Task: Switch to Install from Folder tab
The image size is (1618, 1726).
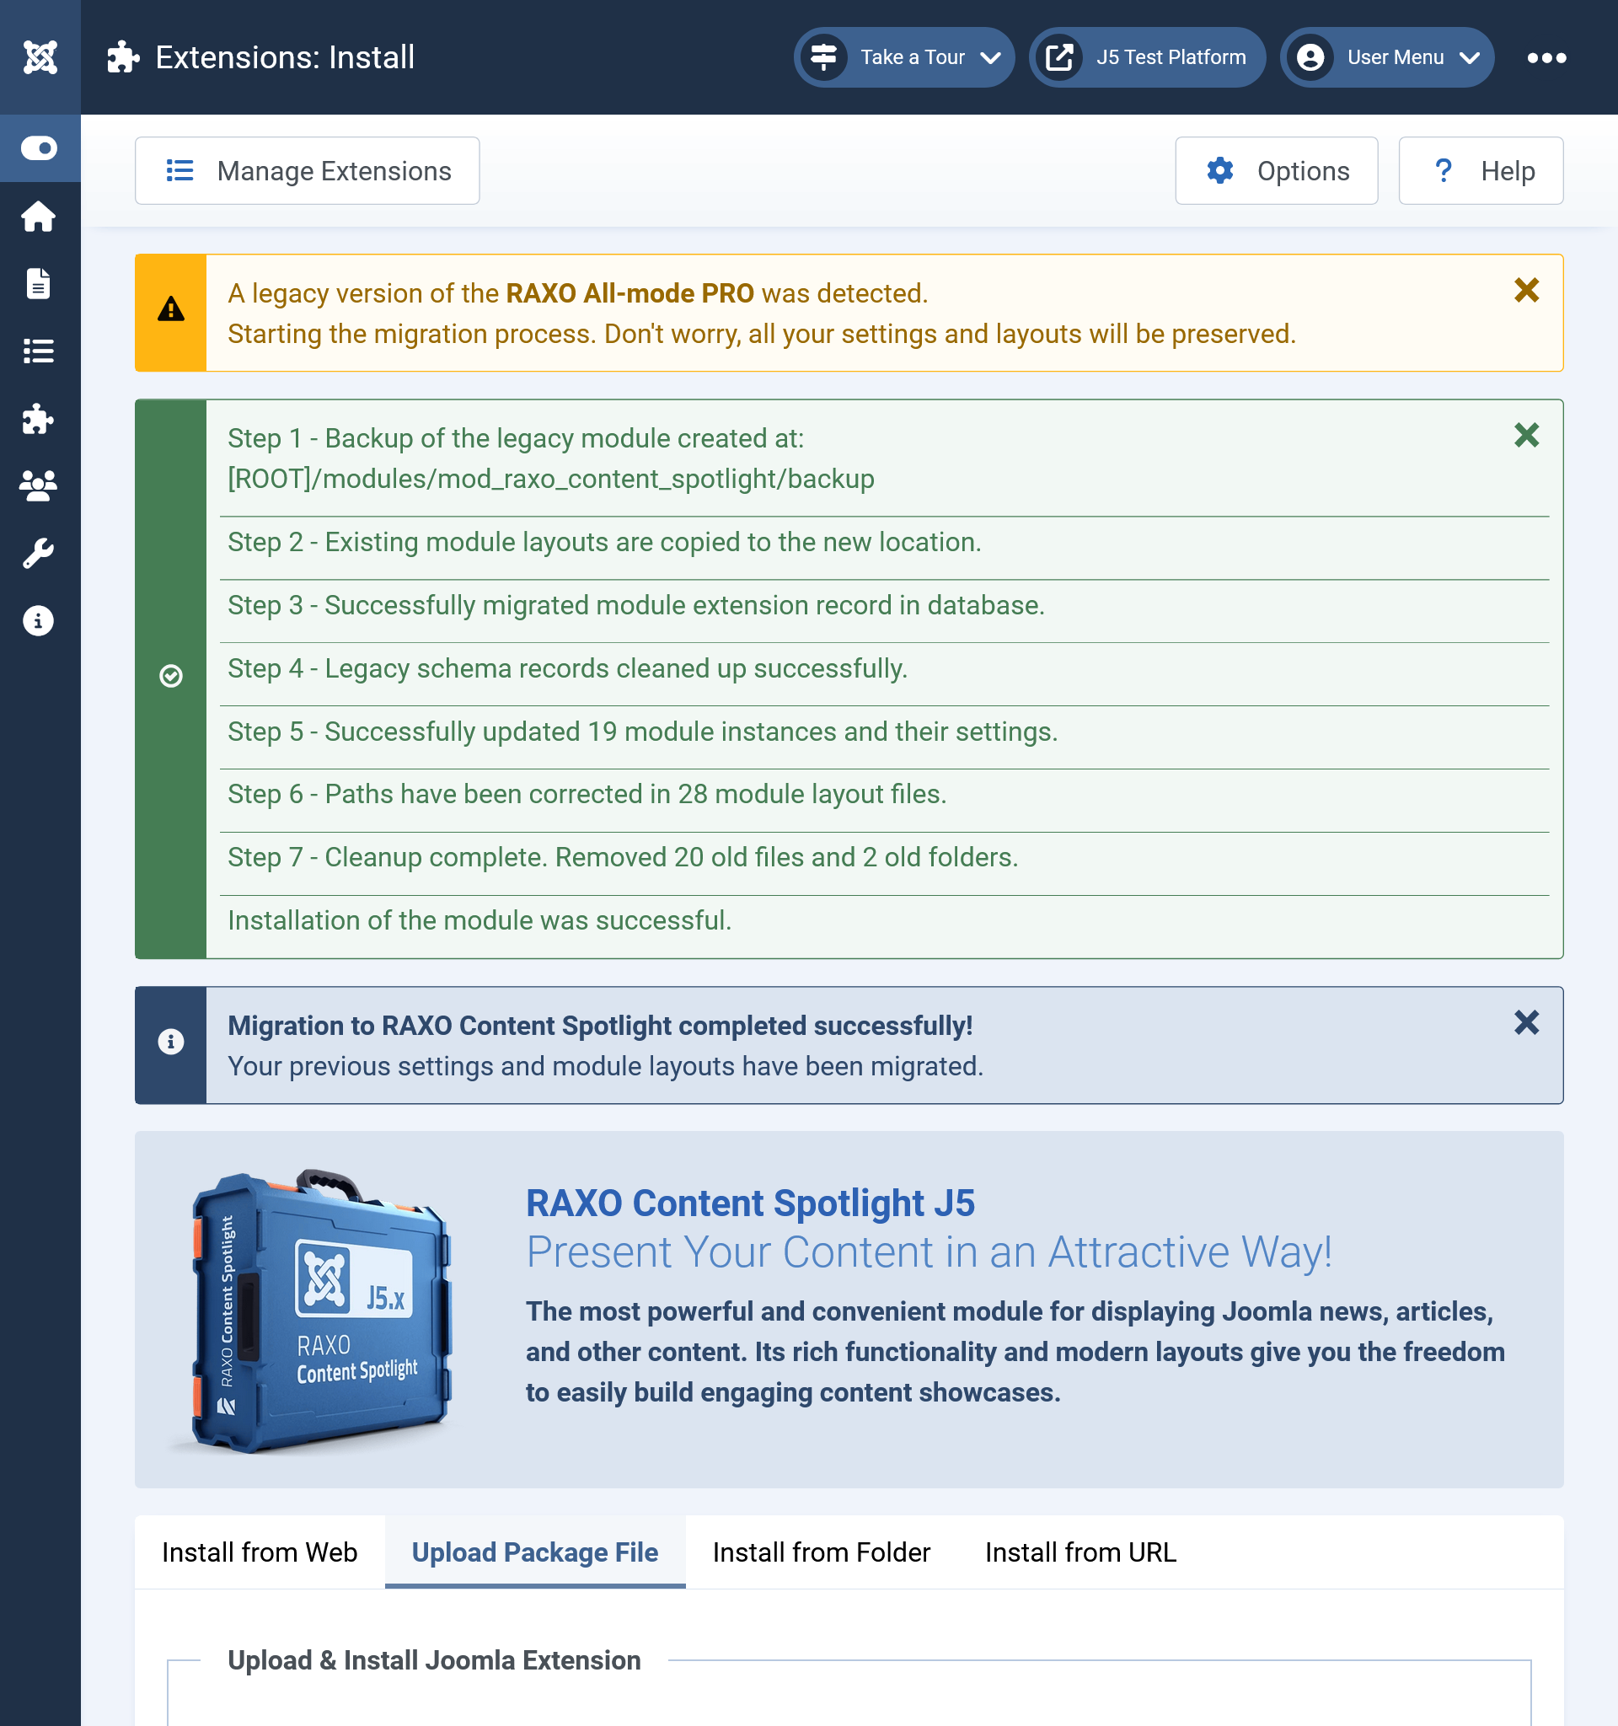Action: click(821, 1552)
